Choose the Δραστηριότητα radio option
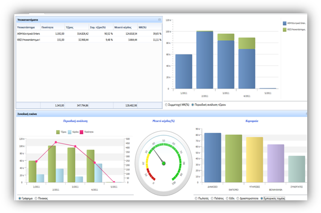Screen dimensions: 321x213 (238, 198)
